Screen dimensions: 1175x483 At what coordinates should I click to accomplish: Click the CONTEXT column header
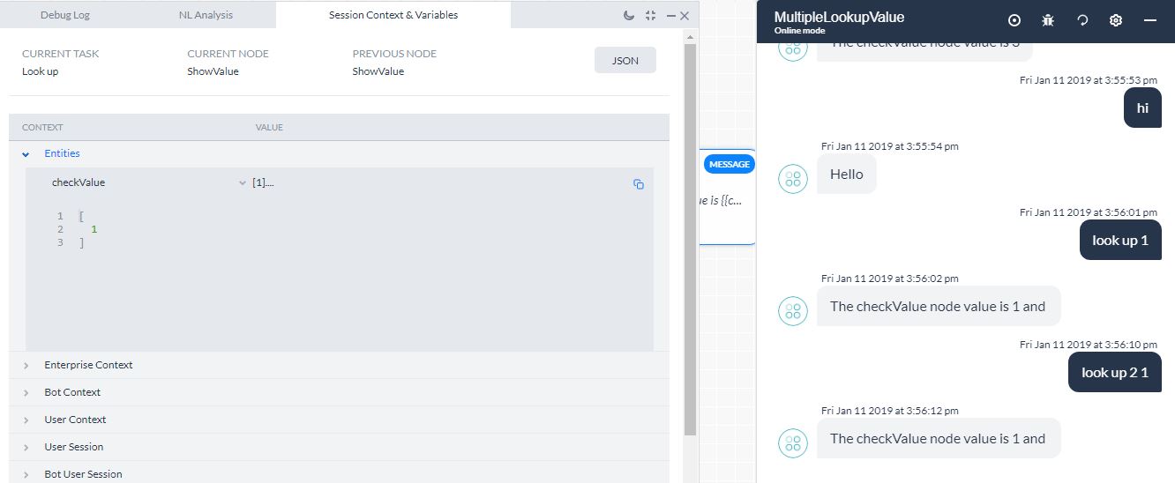[x=42, y=128]
